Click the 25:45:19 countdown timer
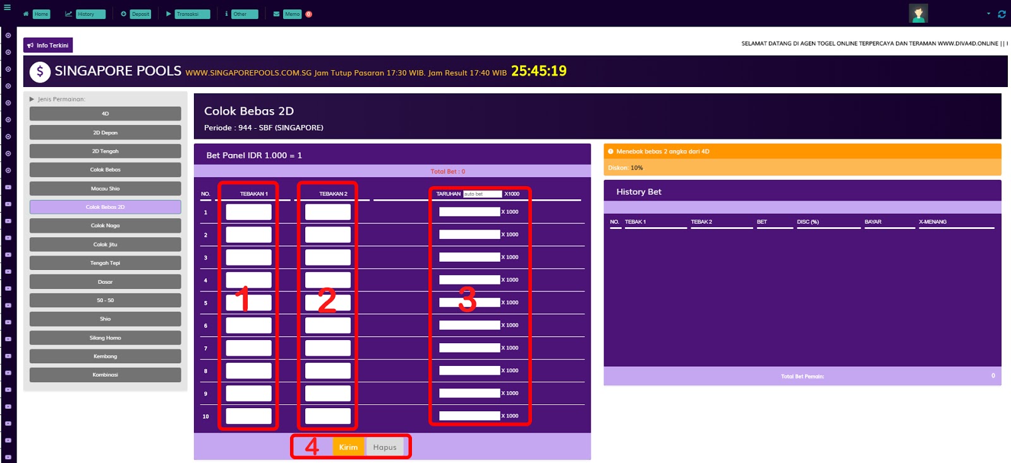Viewport: 1011px width, 463px height. click(x=539, y=71)
